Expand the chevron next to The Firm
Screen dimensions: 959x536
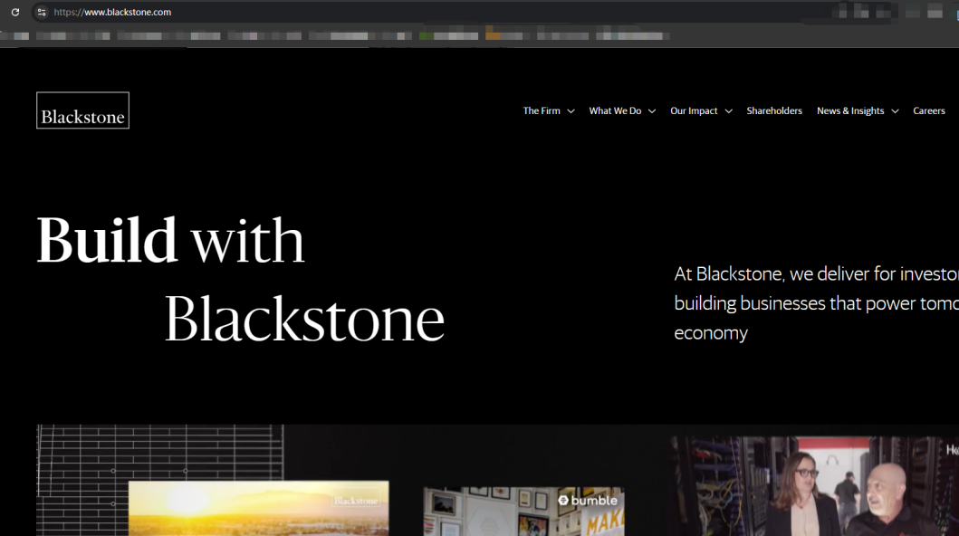pyautogui.click(x=571, y=111)
